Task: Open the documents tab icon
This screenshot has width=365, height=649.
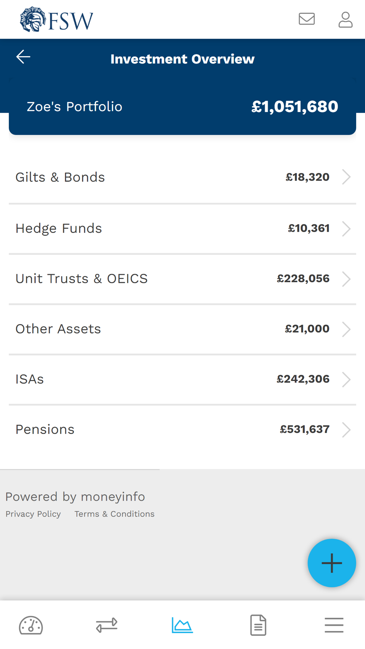Action: click(x=258, y=625)
